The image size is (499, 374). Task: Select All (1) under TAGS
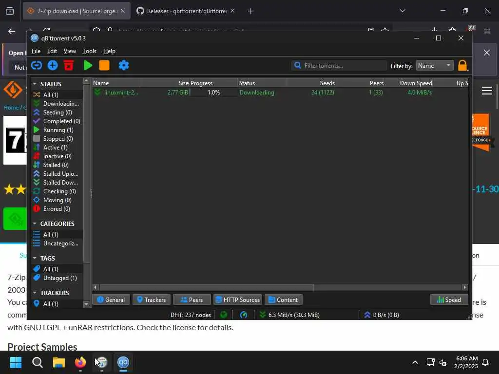[x=57, y=269]
